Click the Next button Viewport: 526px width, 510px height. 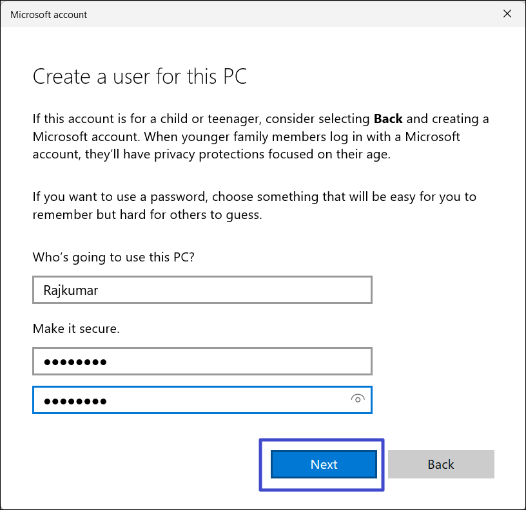click(x=324, y=464)
